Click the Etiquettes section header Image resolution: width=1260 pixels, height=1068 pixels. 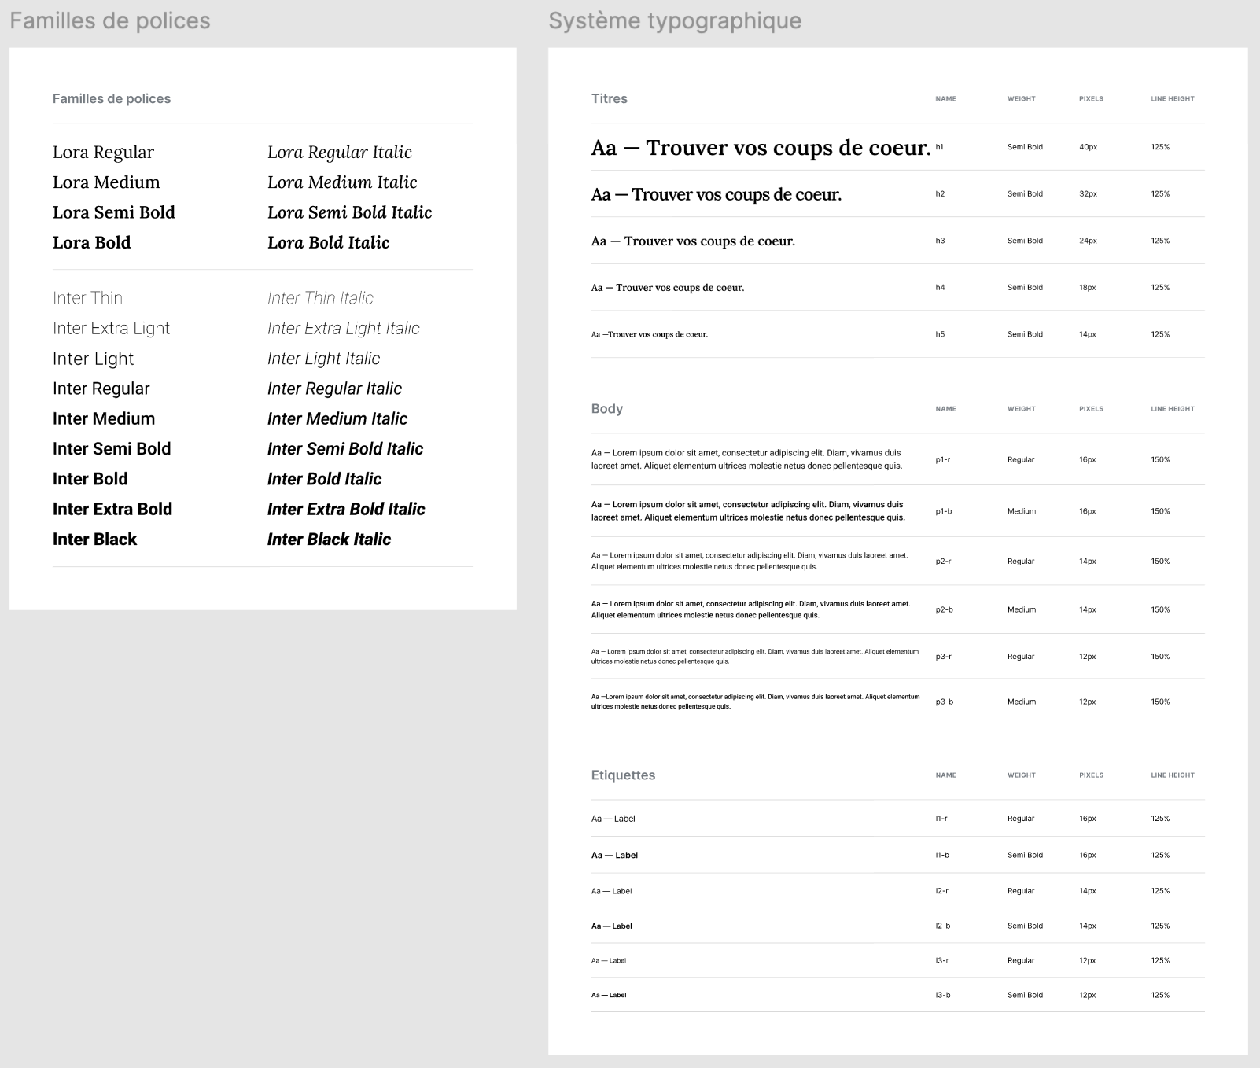(x=623, y=775)
